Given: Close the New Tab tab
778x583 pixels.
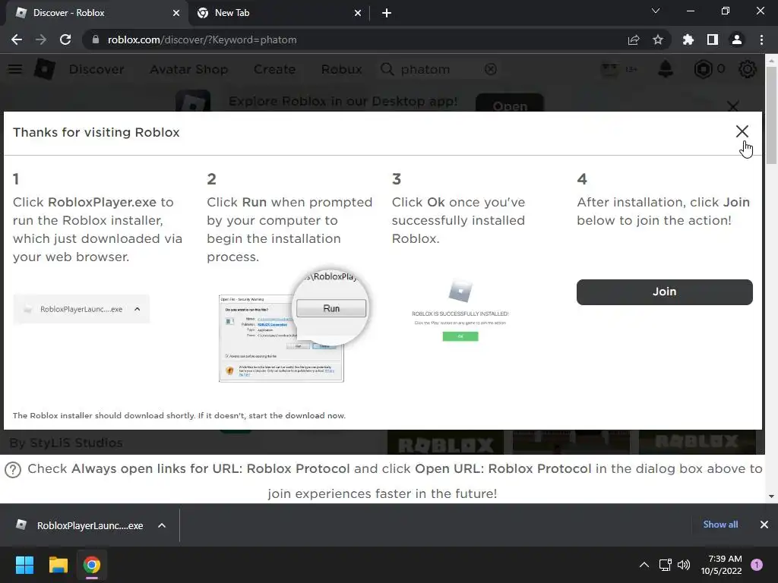Looking at the screenshot, I should pos(358,14).
